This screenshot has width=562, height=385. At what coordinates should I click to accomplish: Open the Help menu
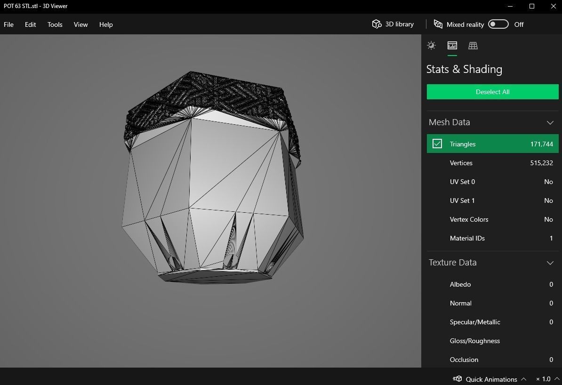pyautogui.click(x=106, y=24)
